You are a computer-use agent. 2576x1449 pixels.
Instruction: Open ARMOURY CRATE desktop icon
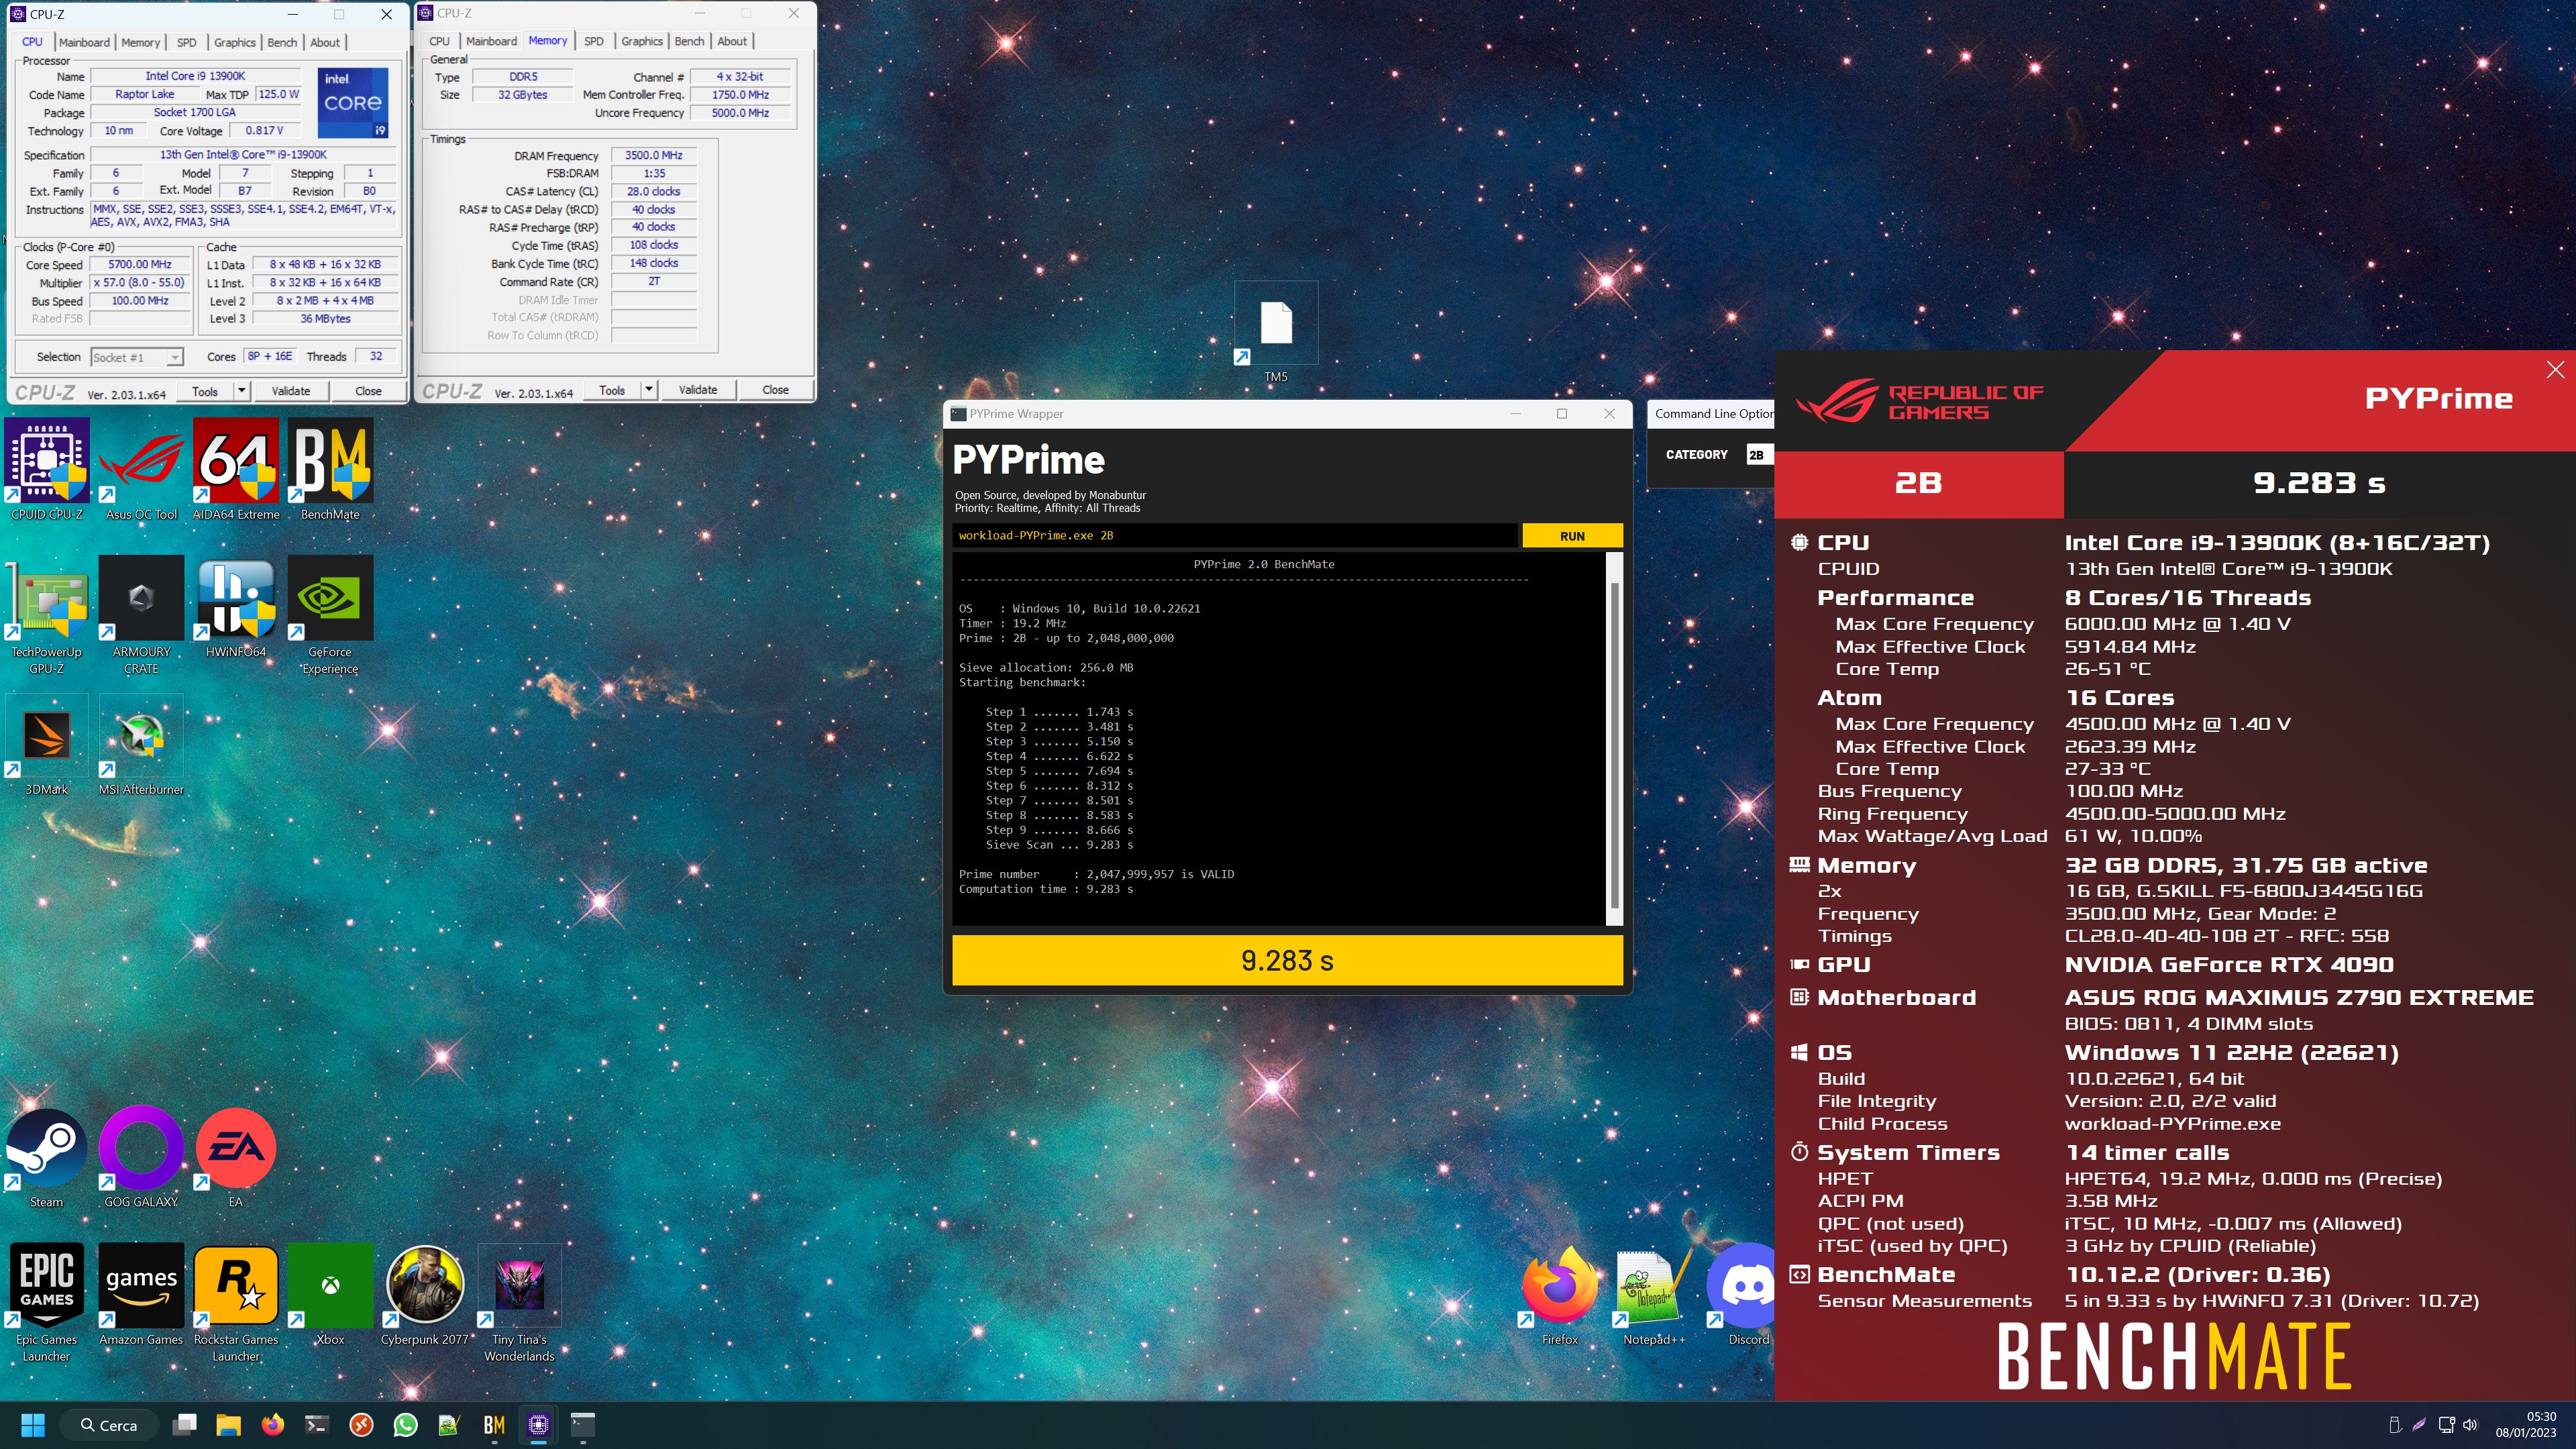[141, 615]
